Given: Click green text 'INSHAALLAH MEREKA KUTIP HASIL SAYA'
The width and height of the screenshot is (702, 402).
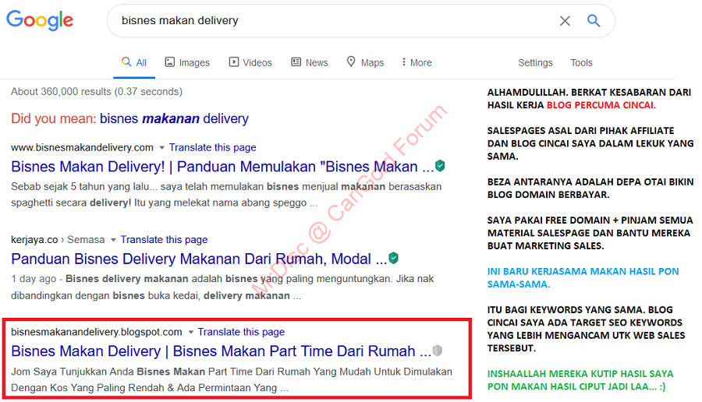Looking at the screenshot, I should [580, 374].
